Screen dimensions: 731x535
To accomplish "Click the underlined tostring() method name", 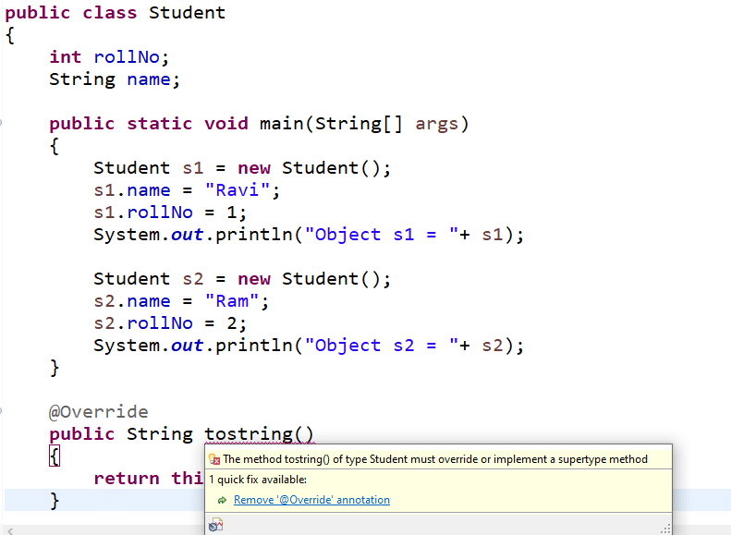I will point(259,434).
